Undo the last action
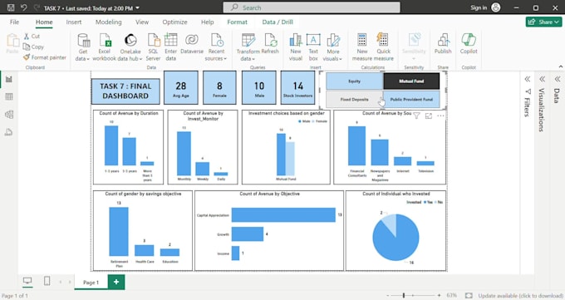Screen dimensions: 565x300 [x=24, y=7]
